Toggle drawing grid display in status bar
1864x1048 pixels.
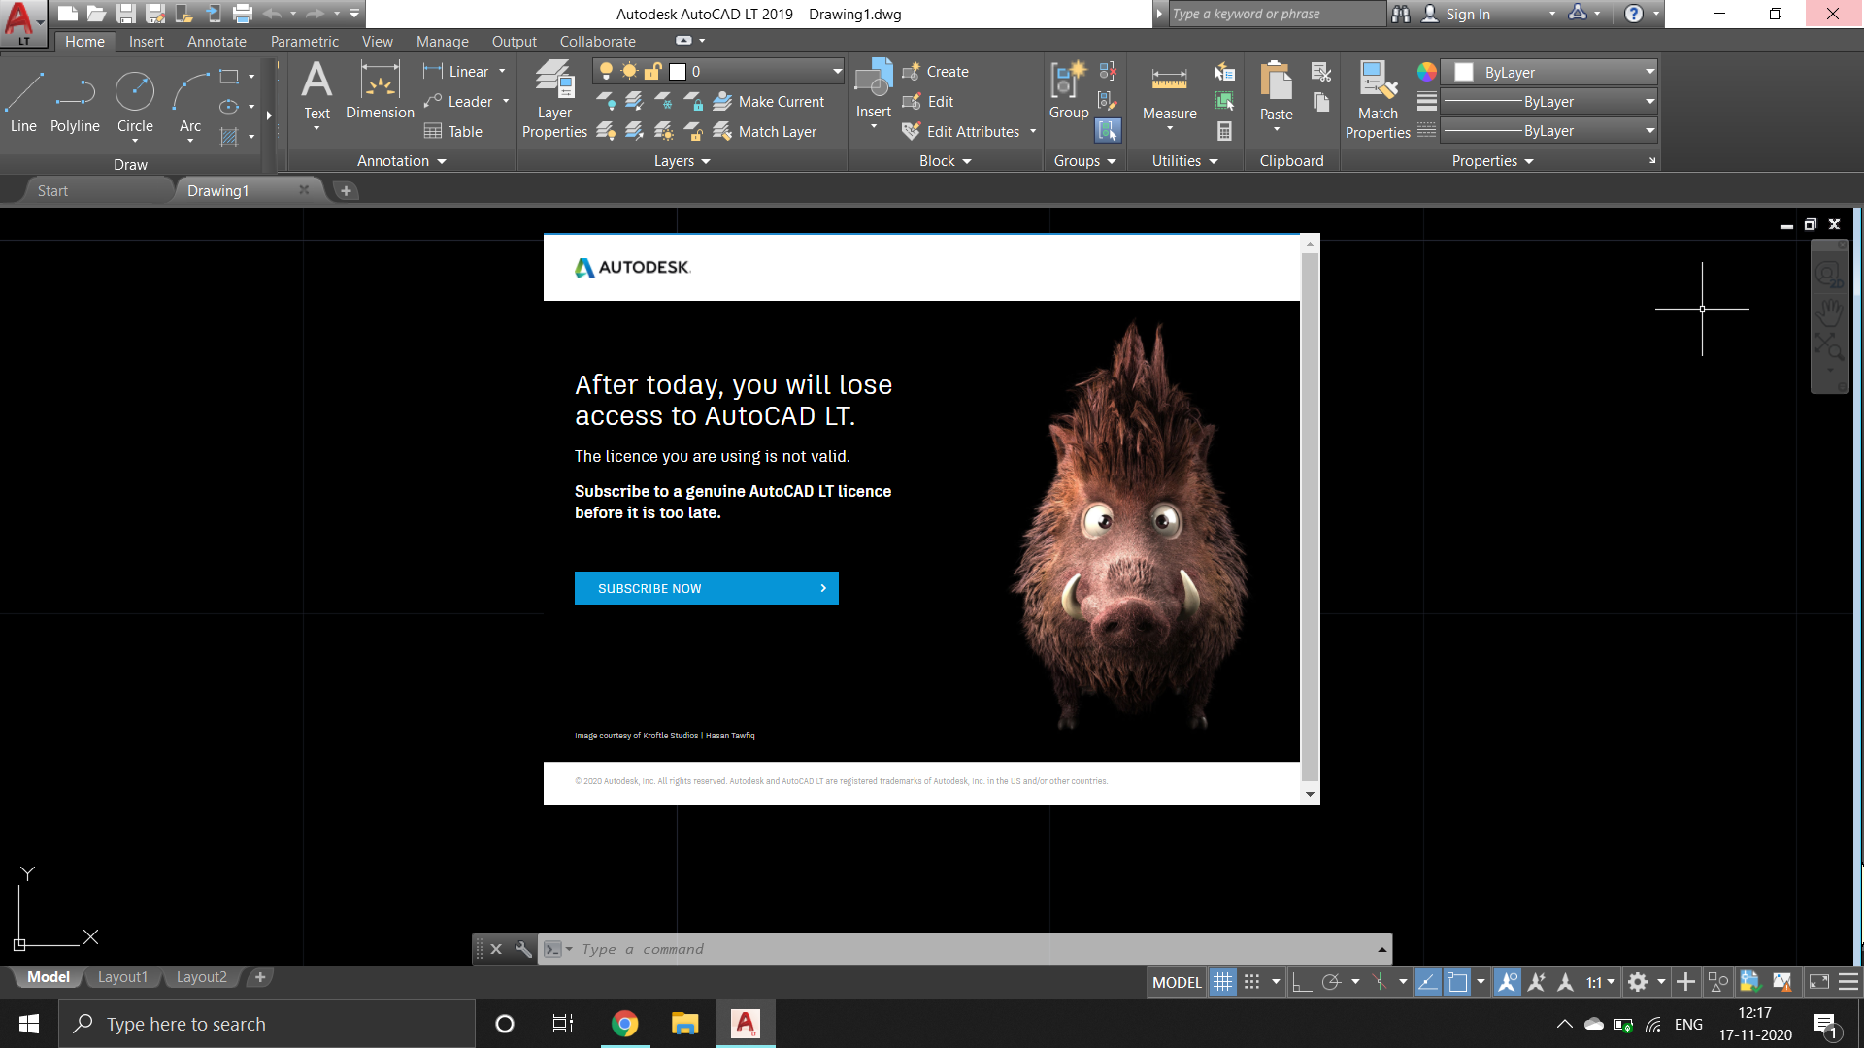point(1223,982)
